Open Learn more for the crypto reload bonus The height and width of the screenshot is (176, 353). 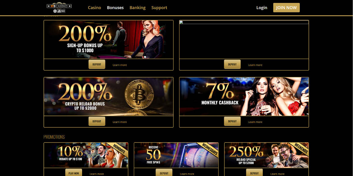click(x=120, y=122)
